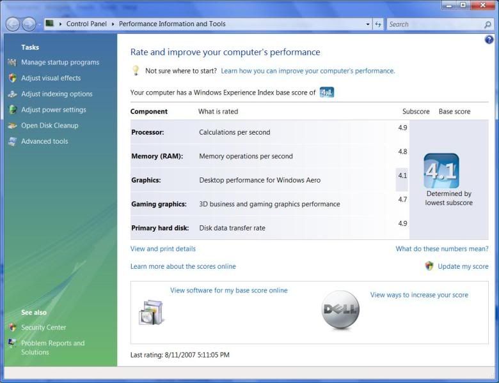Launch Open Disk Cleanup task
Screen dimensions: 499x383
pyautogui.click(x=50, y=126)
